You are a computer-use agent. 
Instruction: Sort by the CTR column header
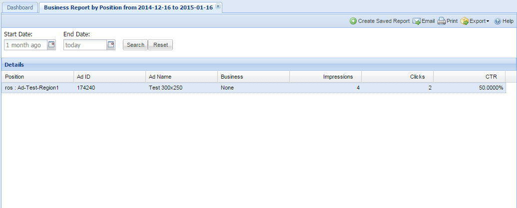[x=469, y=77]
